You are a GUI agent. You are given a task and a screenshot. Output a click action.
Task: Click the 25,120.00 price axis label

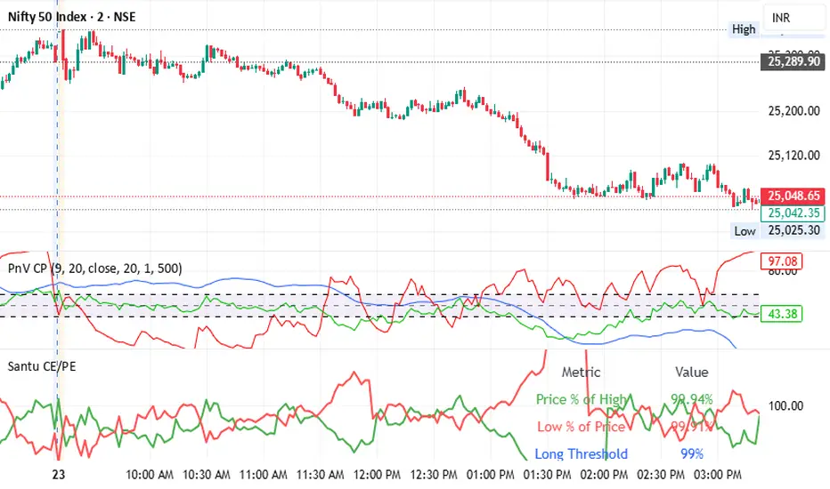pos(793,156)
